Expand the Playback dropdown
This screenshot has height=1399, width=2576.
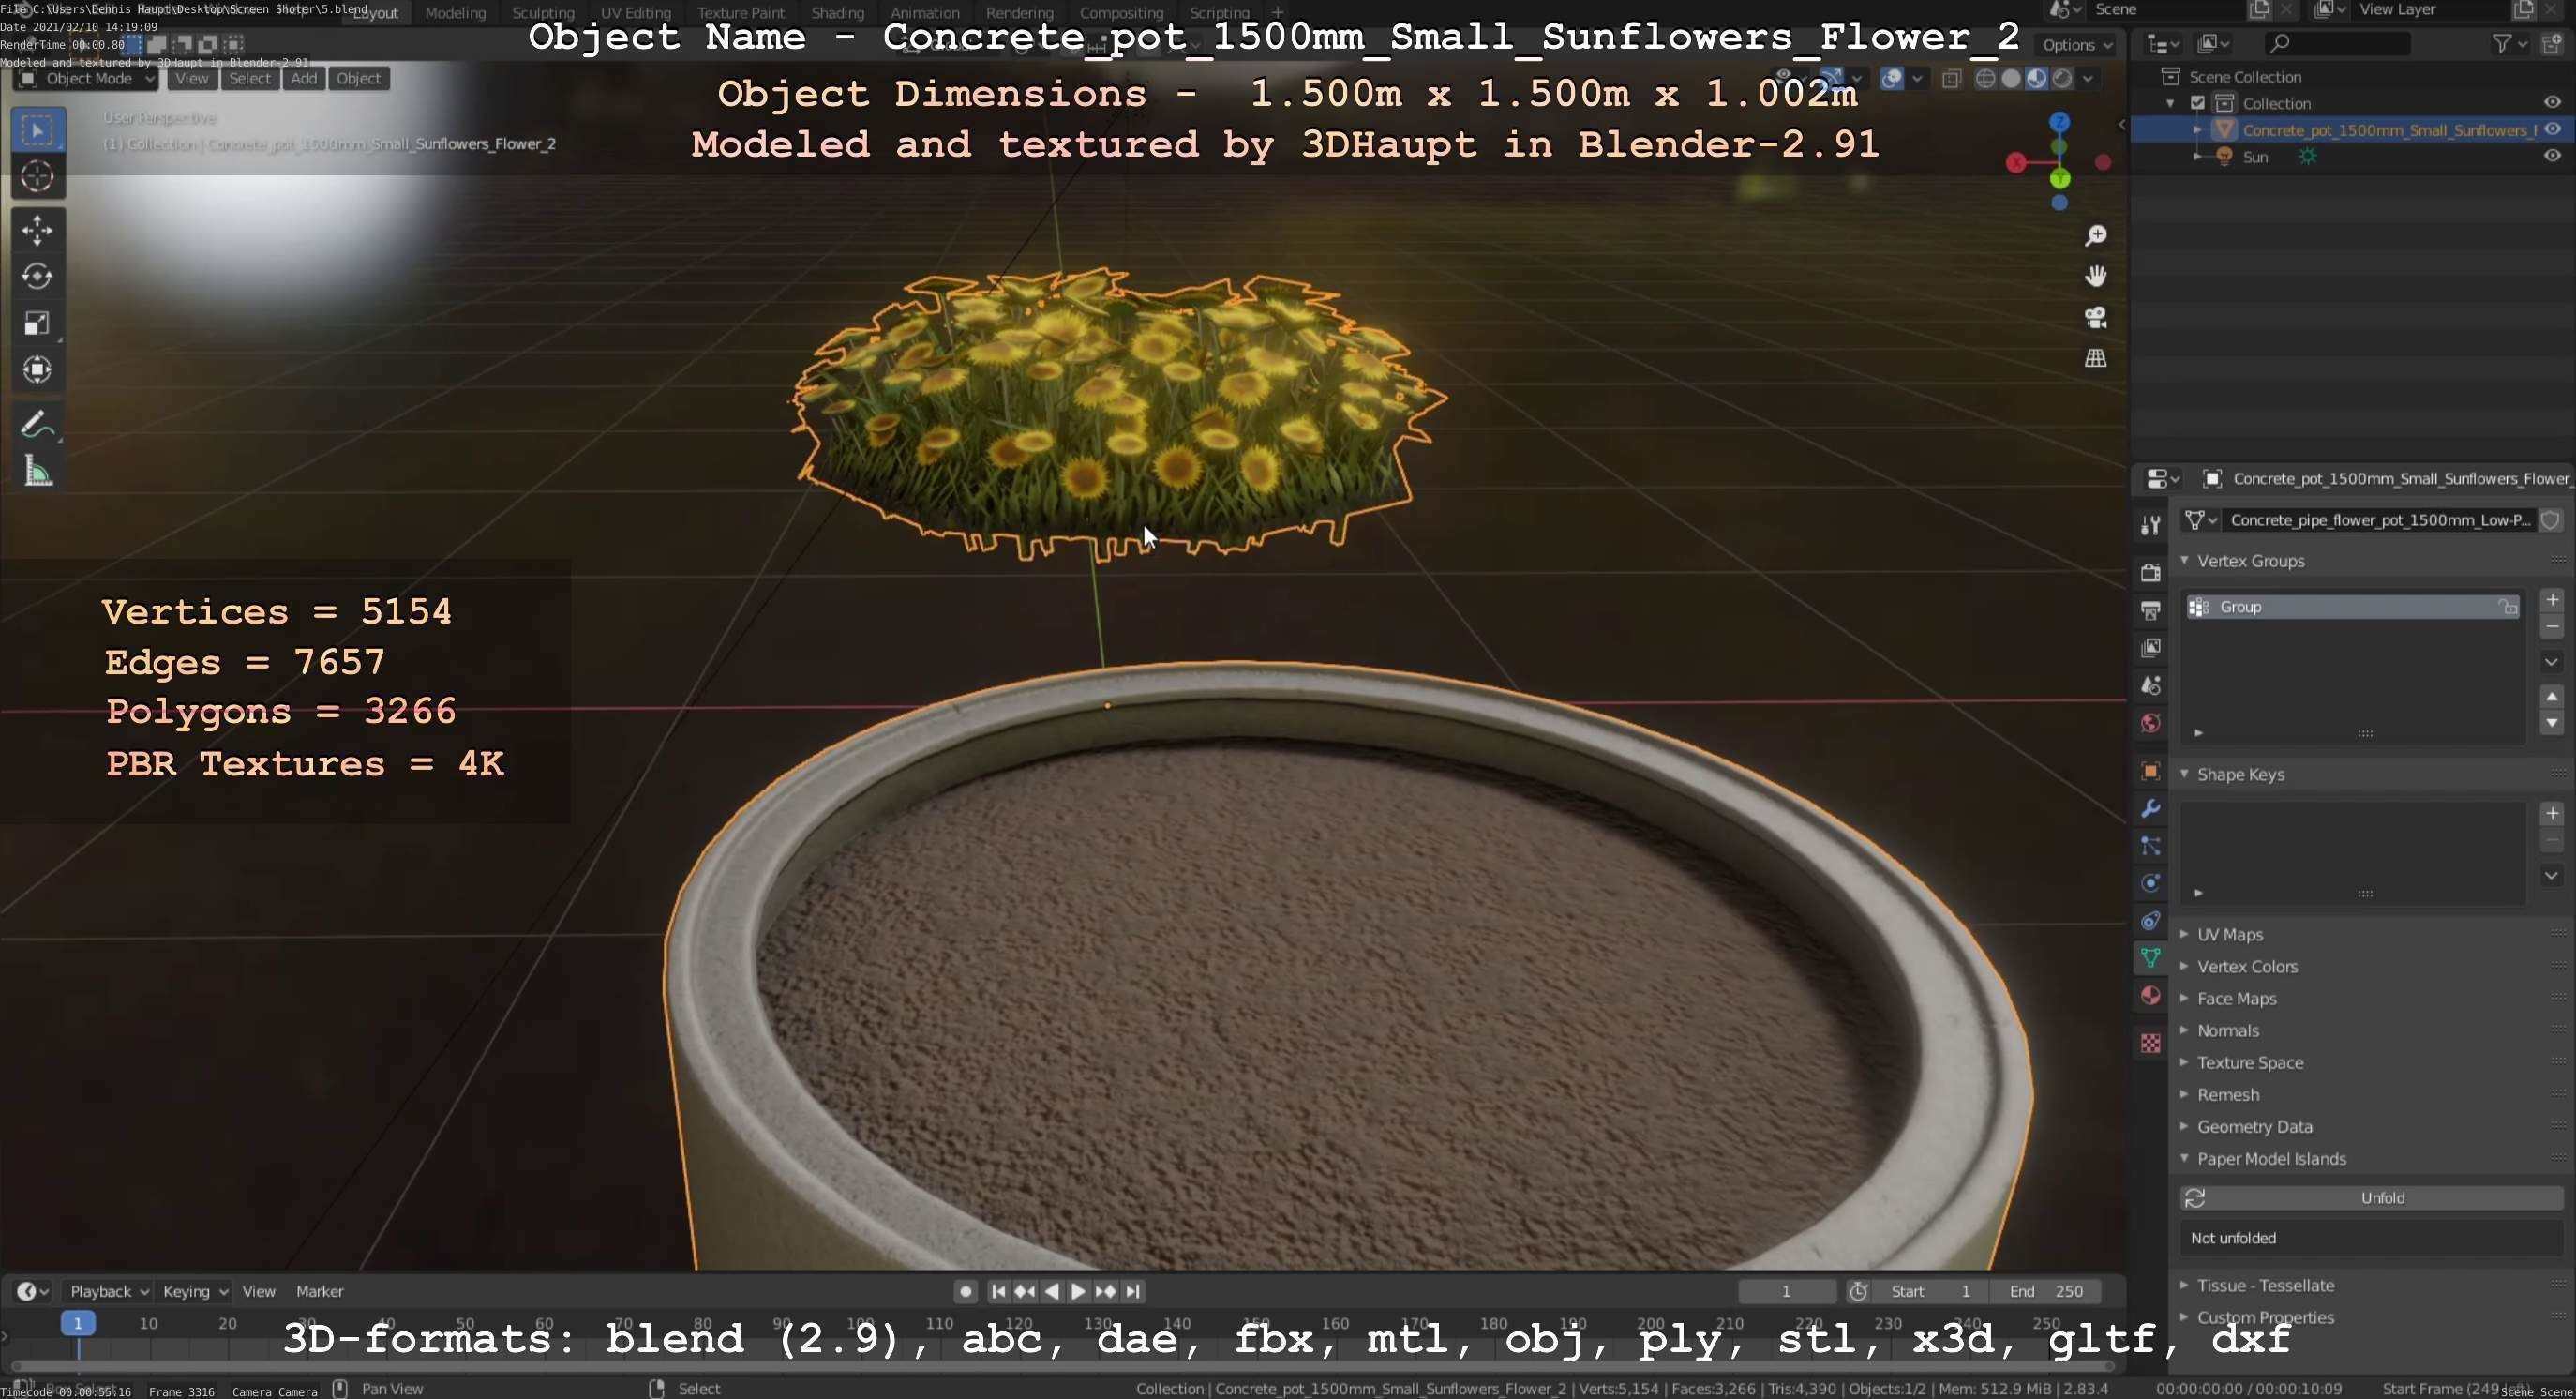(108, 1291)
